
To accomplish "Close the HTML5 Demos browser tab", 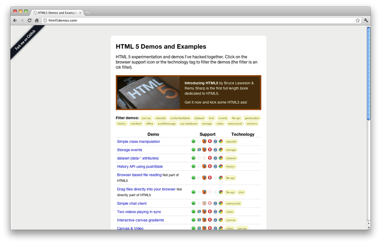I will tap(80, 13).
